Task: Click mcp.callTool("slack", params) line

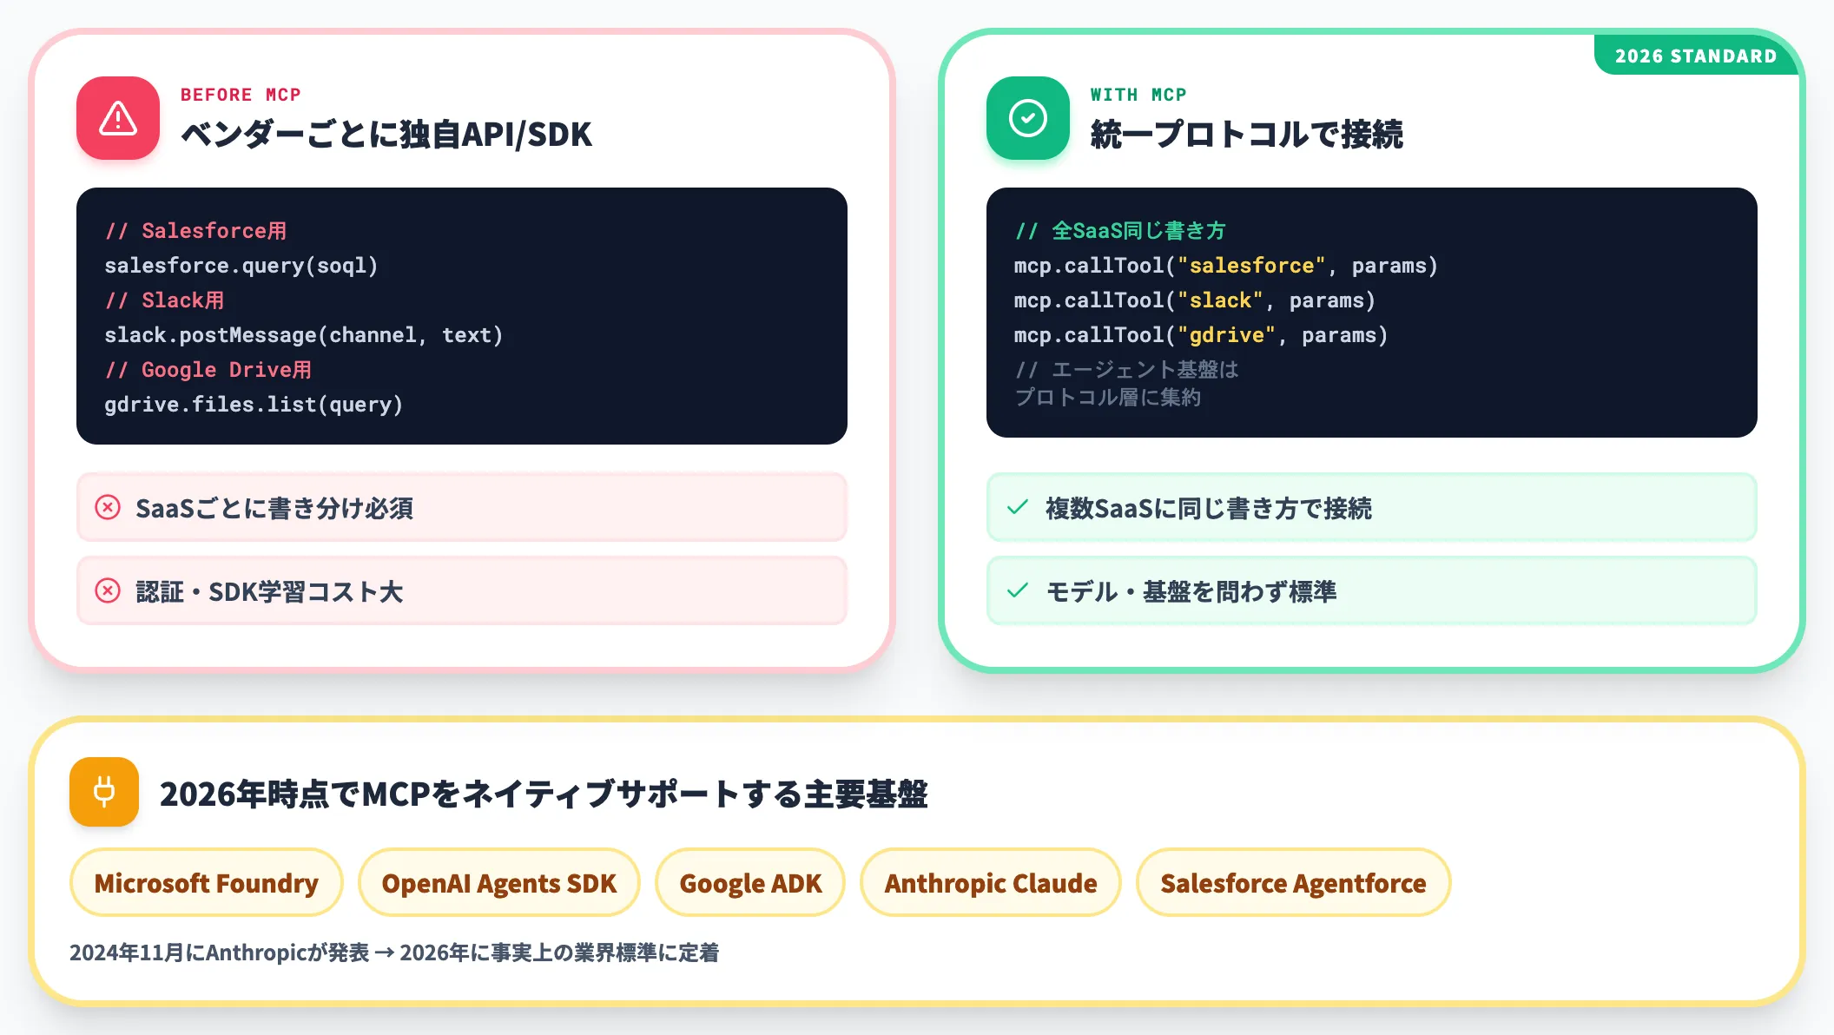Action: click(x=1195, y=300)
